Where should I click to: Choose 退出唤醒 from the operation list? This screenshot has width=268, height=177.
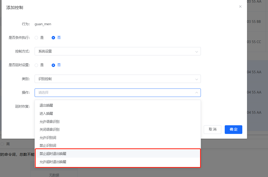(46, 106)
